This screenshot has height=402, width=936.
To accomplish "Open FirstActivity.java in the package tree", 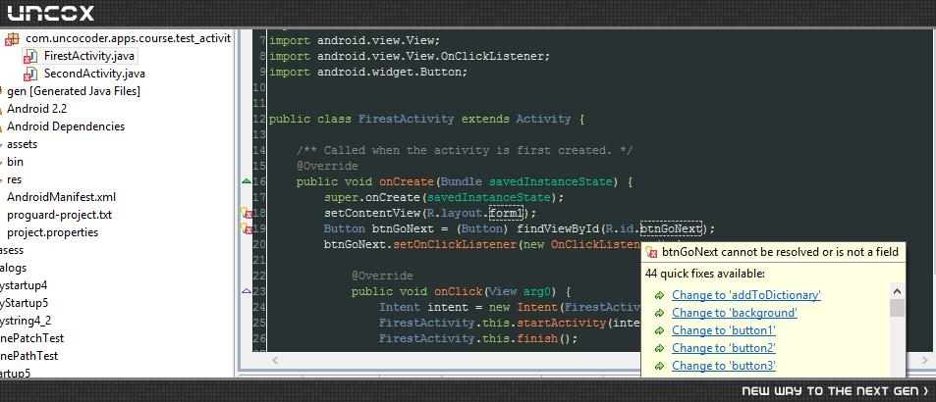I will [x=89, y=57].
